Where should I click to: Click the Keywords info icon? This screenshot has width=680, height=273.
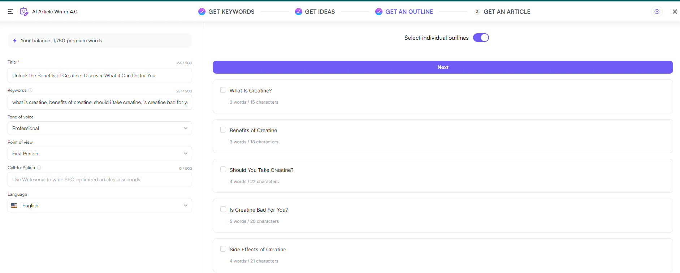click(30, 90)
